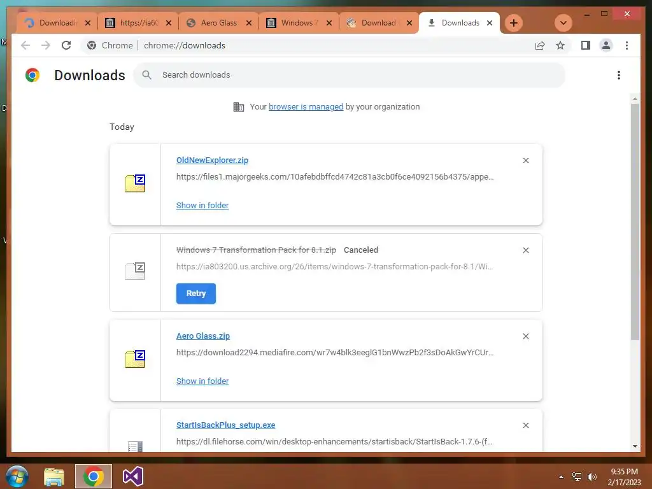Open the 'browser is managed' link
652x489 pixels.
[x=306, y=107]
